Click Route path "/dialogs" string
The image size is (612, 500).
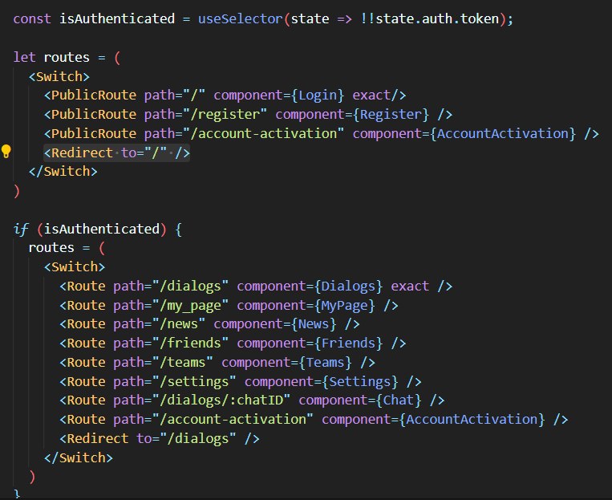pyautogui.click(x=190, y=286)
